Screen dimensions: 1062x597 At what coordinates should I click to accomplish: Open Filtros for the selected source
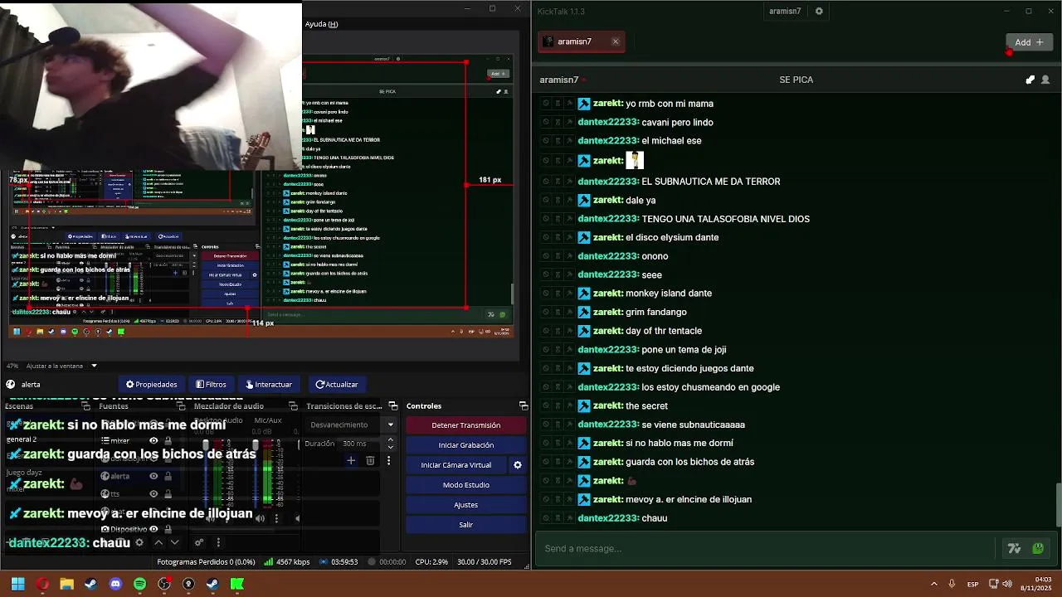211,385
